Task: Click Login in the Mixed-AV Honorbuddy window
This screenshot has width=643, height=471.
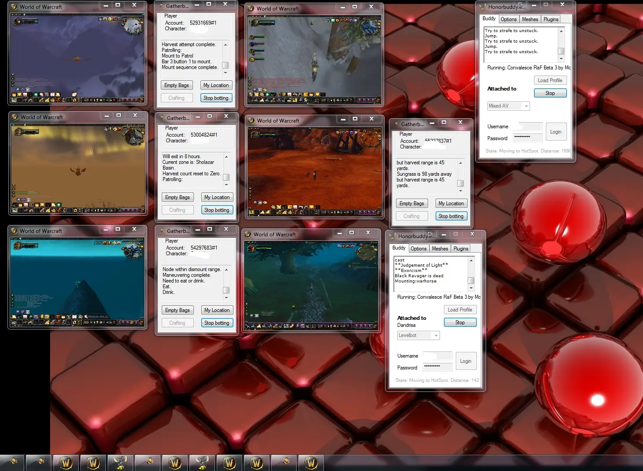Action: click(556, 132)
